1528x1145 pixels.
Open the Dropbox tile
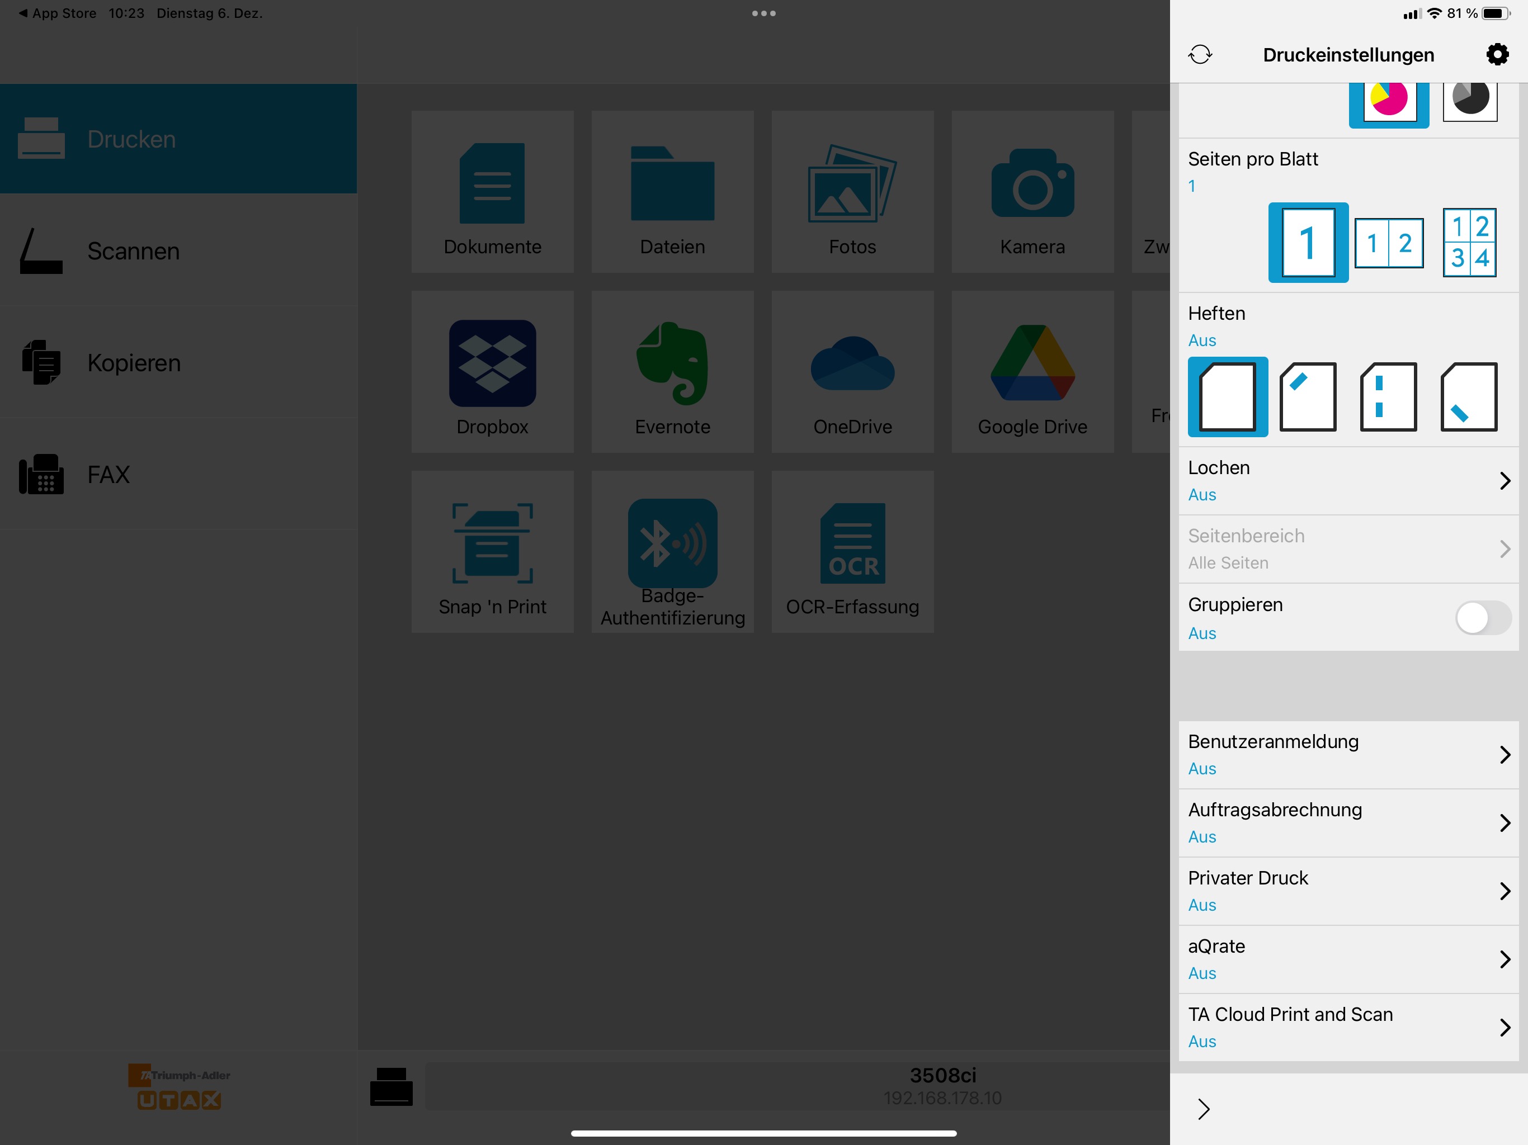tap(492, 372)
